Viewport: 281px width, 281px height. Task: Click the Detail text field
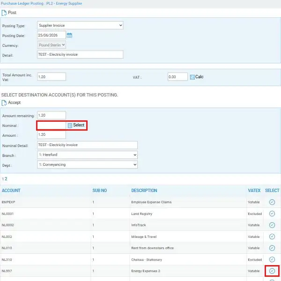80,54
